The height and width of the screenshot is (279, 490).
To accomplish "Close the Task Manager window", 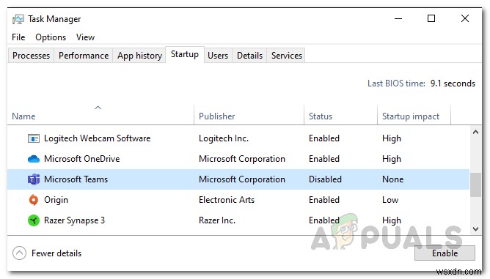I will tap(465, 18).
